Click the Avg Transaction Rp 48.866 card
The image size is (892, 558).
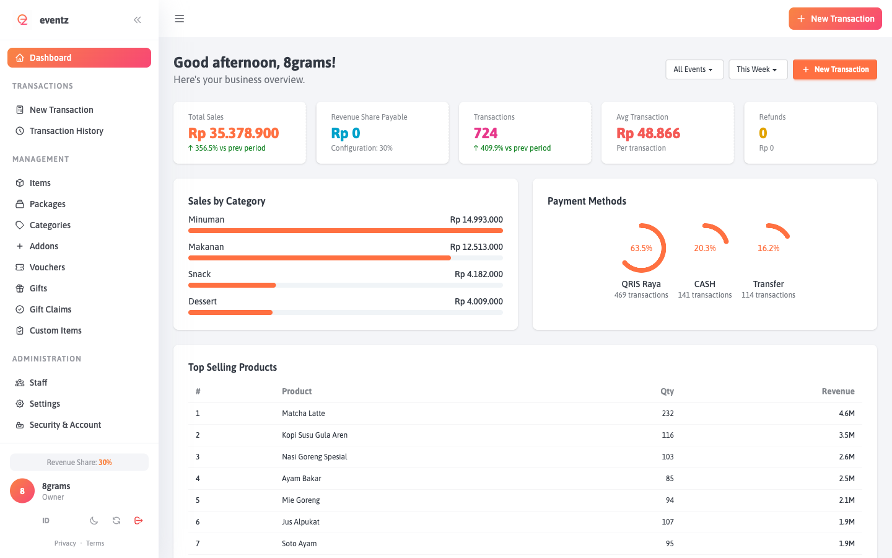pyautogui.click(x=668, y=133)
